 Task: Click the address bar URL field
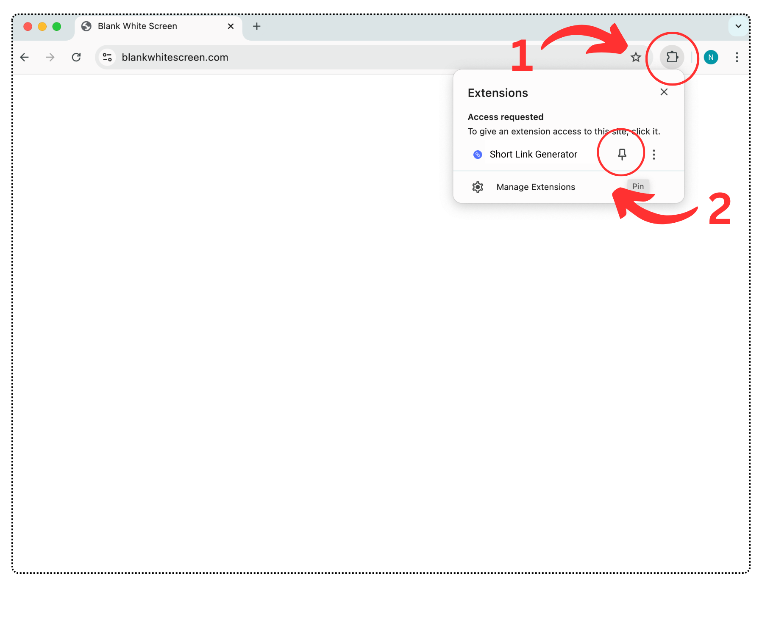click(x=339, y=57)
